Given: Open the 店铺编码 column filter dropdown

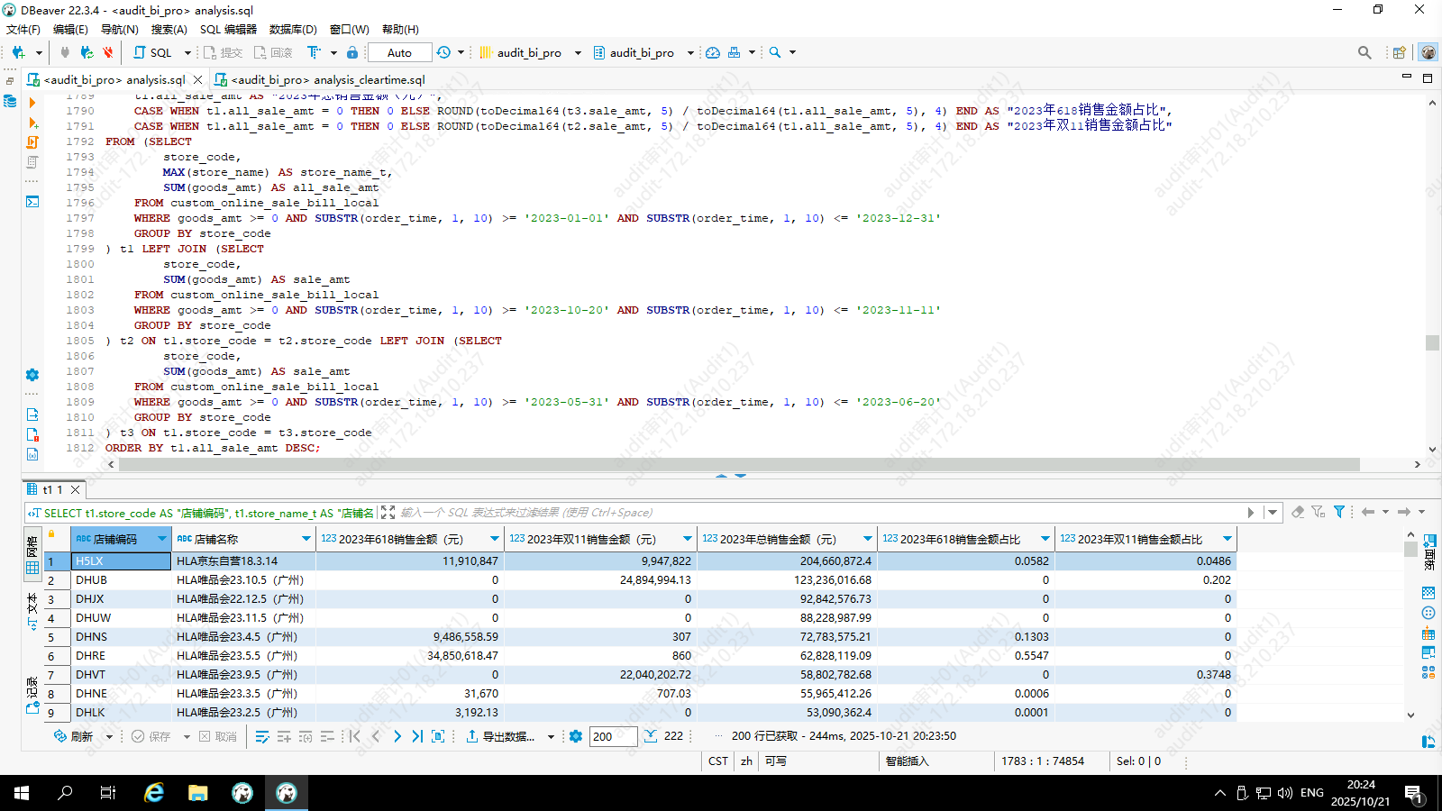Looking at the screenshot, I should click(162, 539).
